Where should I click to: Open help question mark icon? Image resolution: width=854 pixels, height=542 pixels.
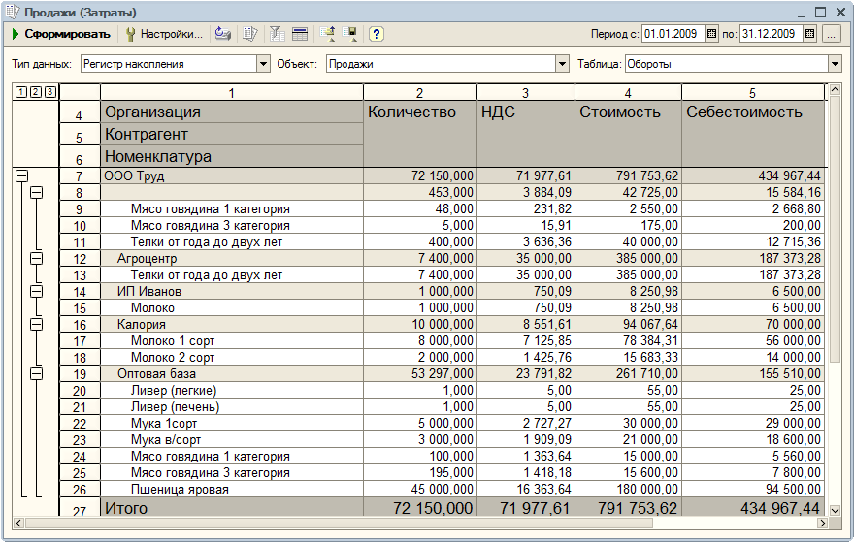[x=376, y=34]
